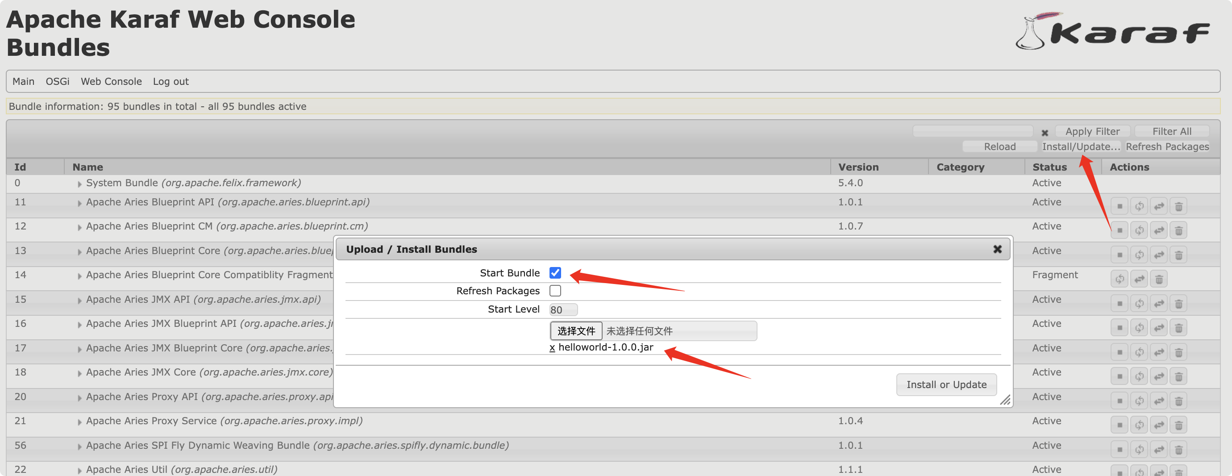Expand Apache Aries Blueprint CM row
Viewport: 1232px width, 476px height.
(x=79, y=227)
